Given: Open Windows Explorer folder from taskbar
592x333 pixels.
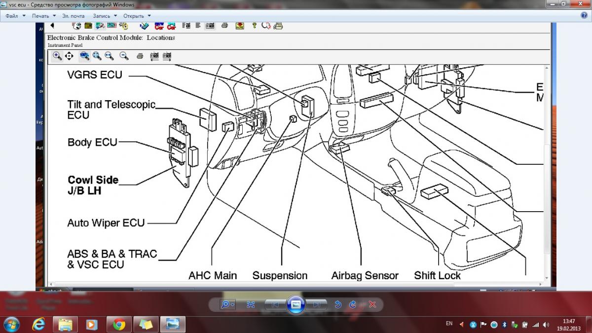Looking at the screenshot, I should coord(66,324).
